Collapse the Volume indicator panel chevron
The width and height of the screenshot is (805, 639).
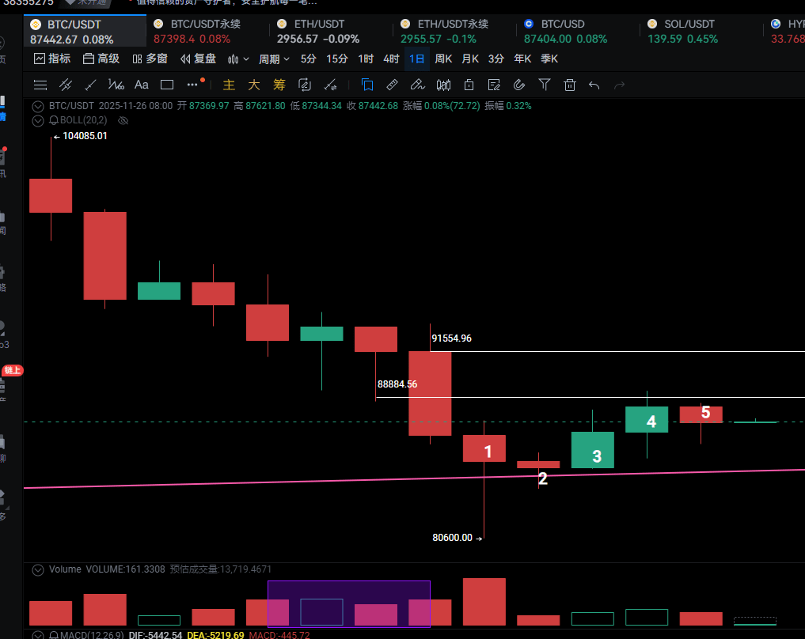click(x=37, y=569)
